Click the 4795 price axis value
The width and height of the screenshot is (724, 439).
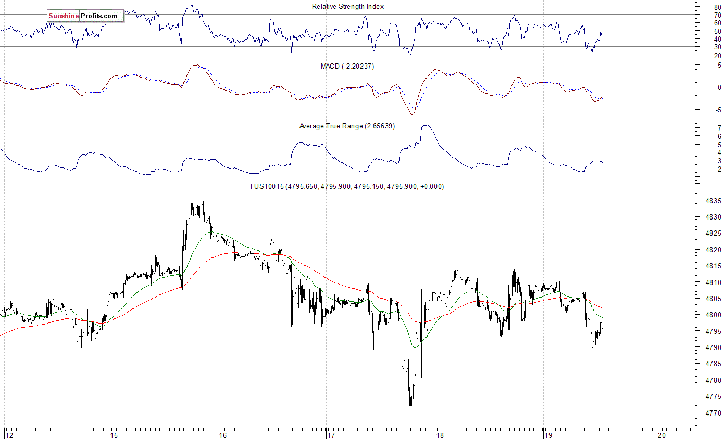pyautogui.click(x=713, y=331)
